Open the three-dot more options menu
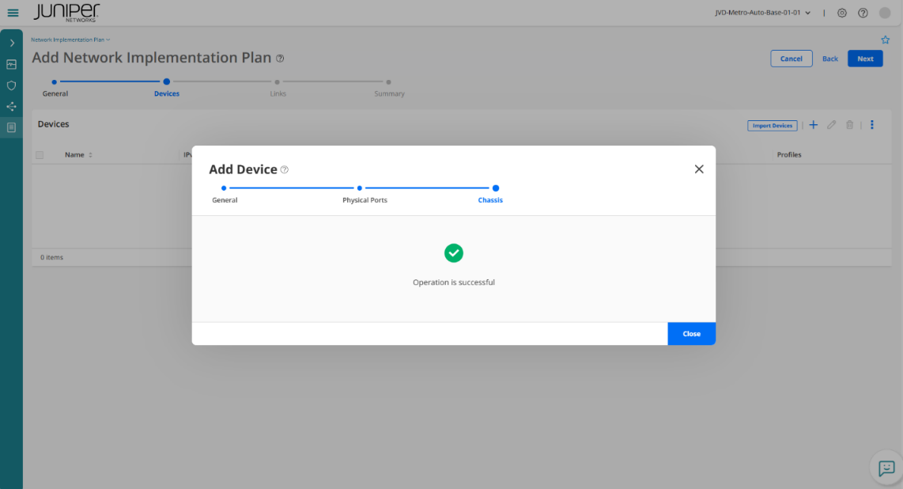This screenshot has height=489, width=903. point(872,125)
